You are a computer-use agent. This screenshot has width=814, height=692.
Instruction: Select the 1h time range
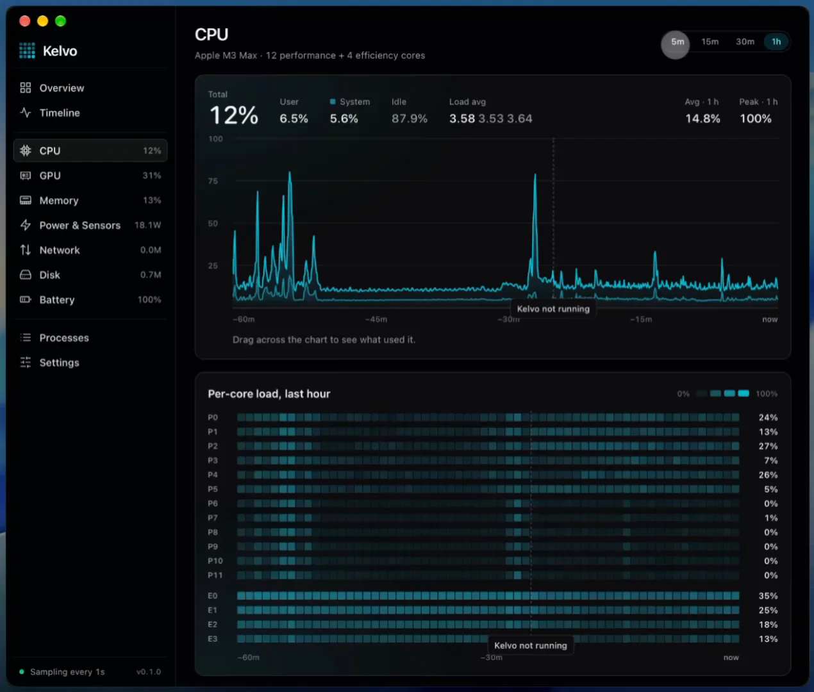pos(776,42)
